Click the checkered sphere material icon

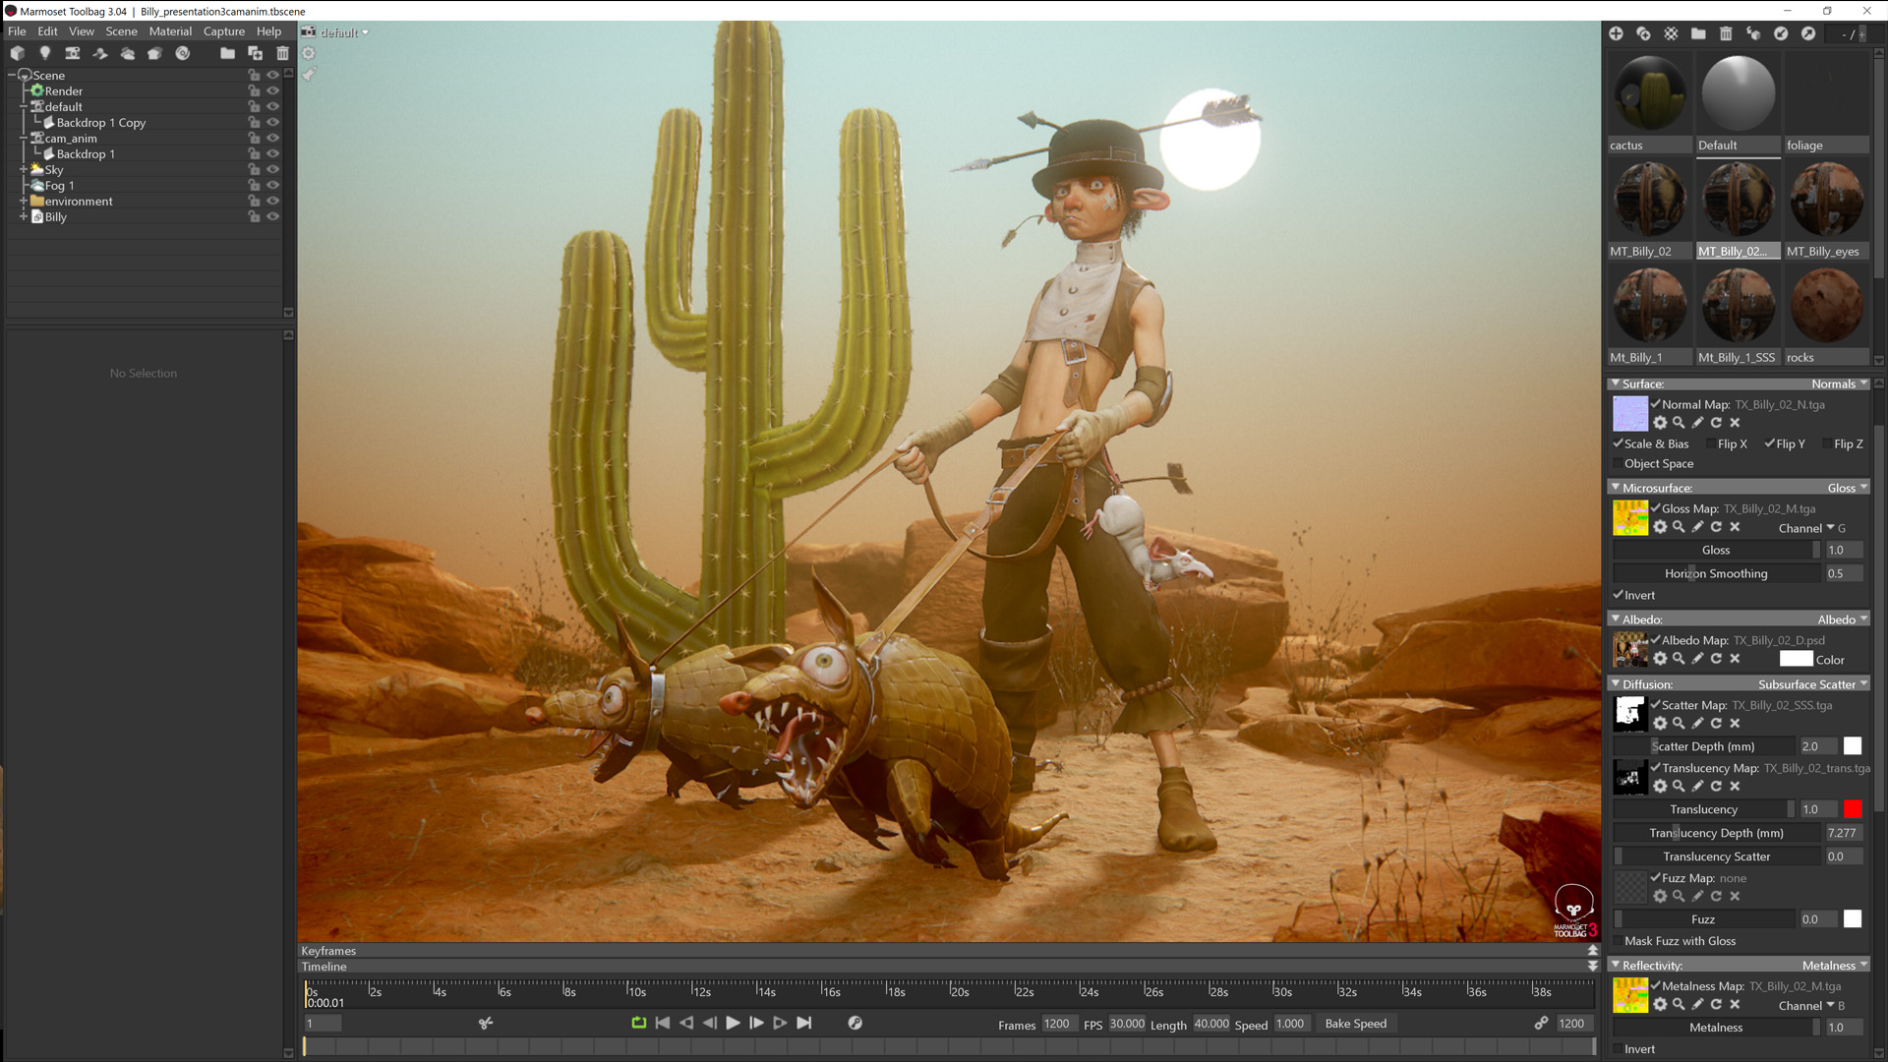(x=1671, y=33)
